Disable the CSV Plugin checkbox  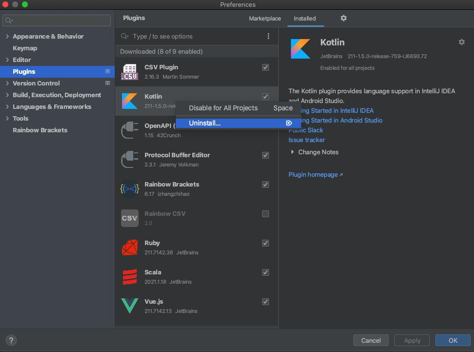click(x=266, y=67)
